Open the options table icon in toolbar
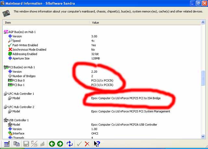Screen dimensions: 208x149 pyautogui.click(x=6, y=144)
